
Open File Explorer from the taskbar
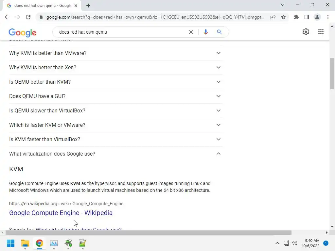(25, 243)
